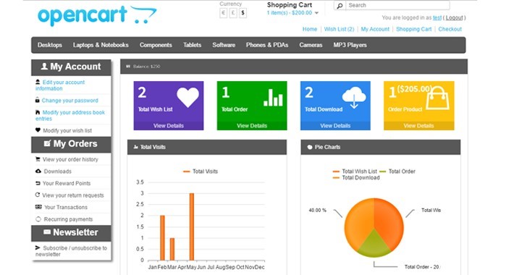Open the 1 item(s) - $200.00 cart summary
This screenshot has height=275, width=514.
coord(290,13)
